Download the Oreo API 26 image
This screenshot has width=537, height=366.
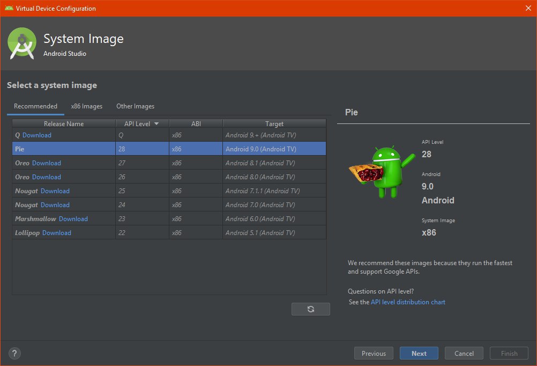click(x=47, y=177)
